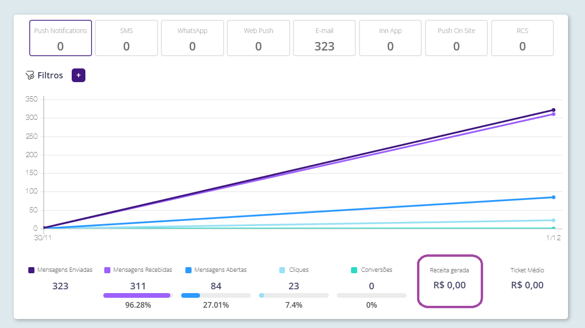The image size is (585, 328).
Task: Click the purple plus add-filter button
Action: tap(78, 75)
